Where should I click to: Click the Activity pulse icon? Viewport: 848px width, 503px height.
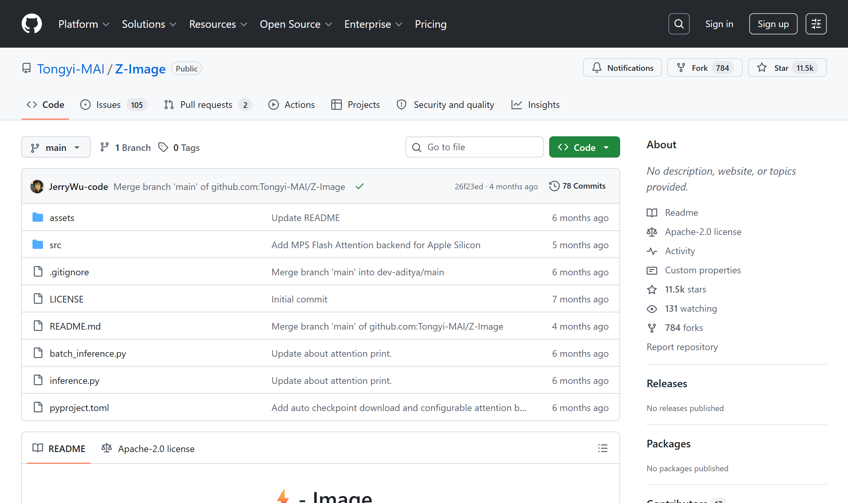(x=652, y=251)
